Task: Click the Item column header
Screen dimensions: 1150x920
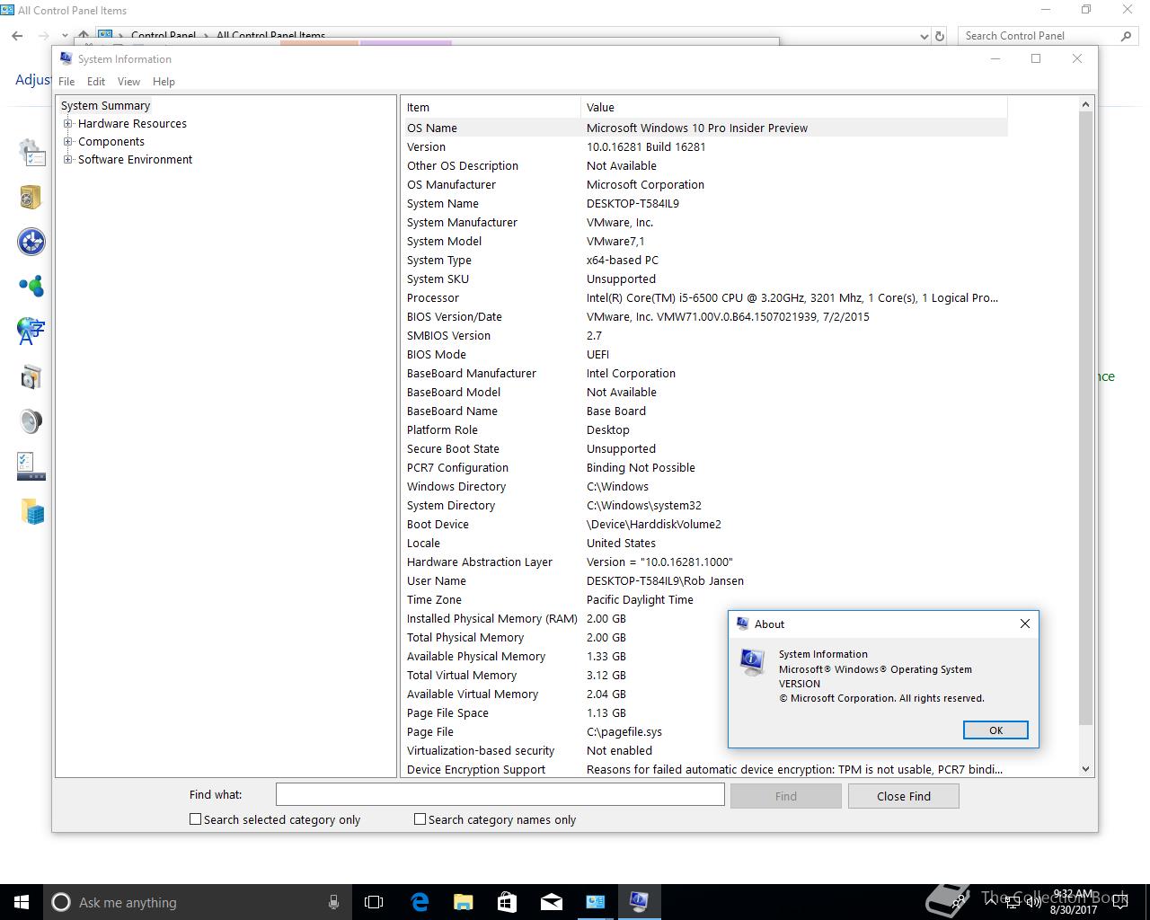Action: 491,107
